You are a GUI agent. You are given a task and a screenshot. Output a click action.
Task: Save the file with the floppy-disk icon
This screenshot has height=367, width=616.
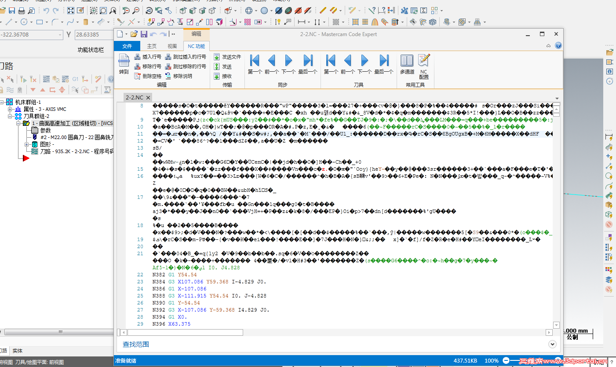[144, 34]
